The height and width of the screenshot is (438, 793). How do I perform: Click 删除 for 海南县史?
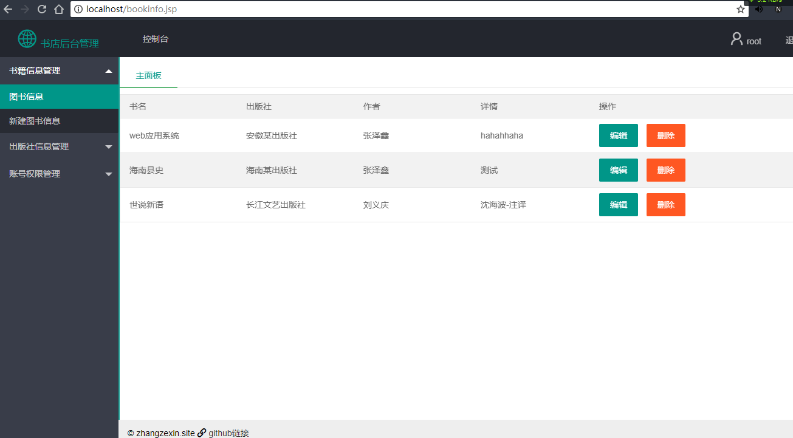click(665, 170)
